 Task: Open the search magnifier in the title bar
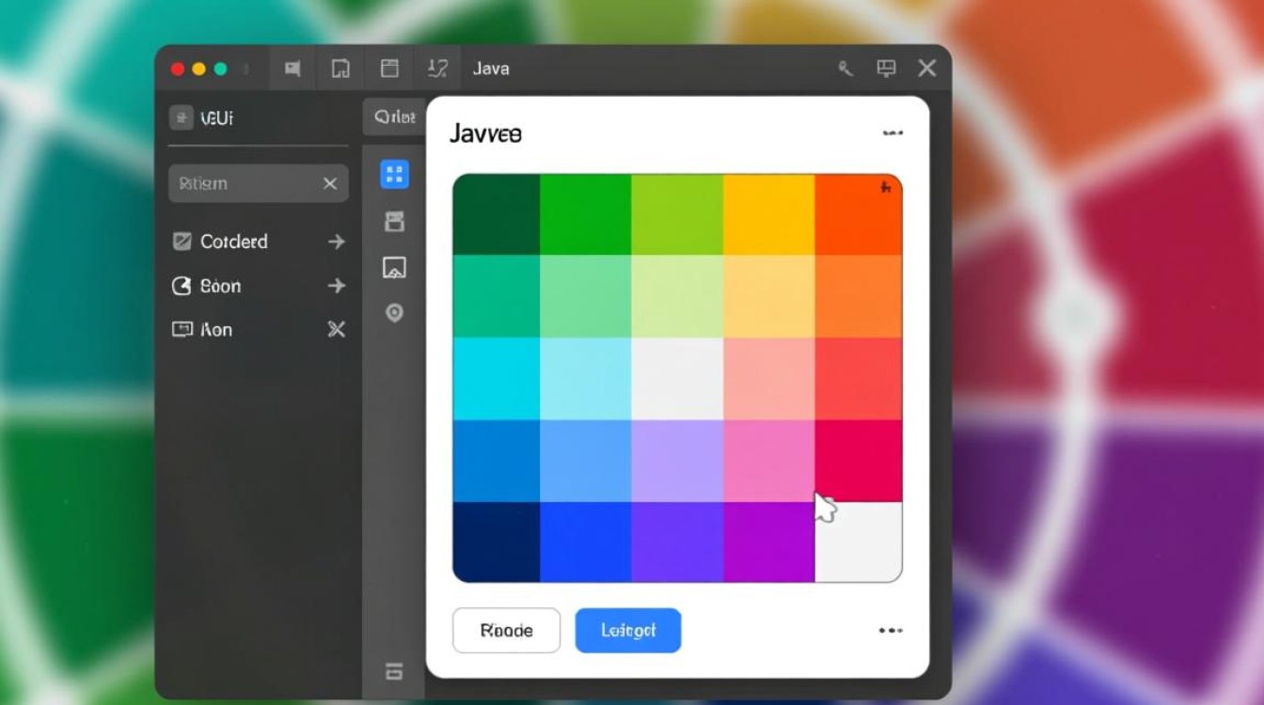pyautogui.click(x=845, y=68)
